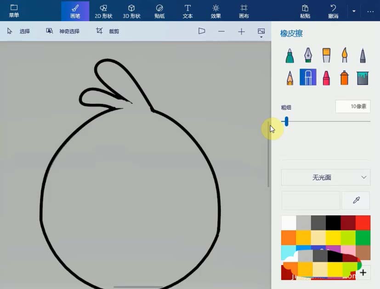Open the 文本 text tab
This screenshot has width=380, height=289.
(187, 11)
